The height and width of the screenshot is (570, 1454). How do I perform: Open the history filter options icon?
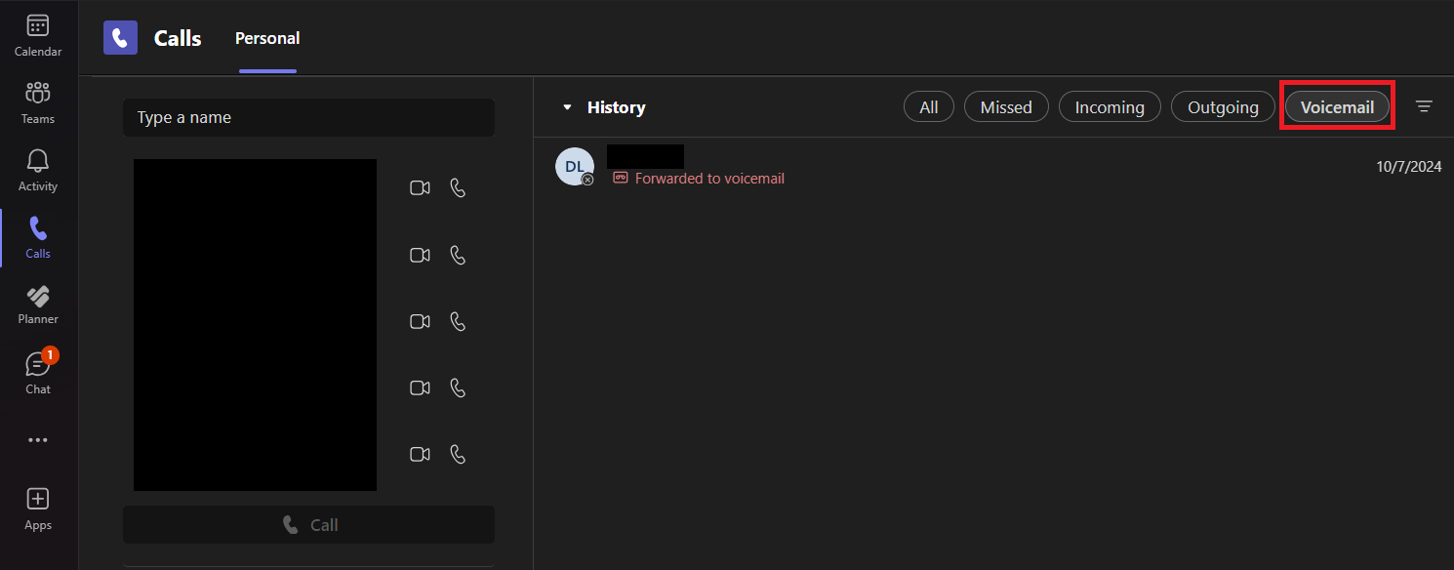click(x=1425, y=107)
